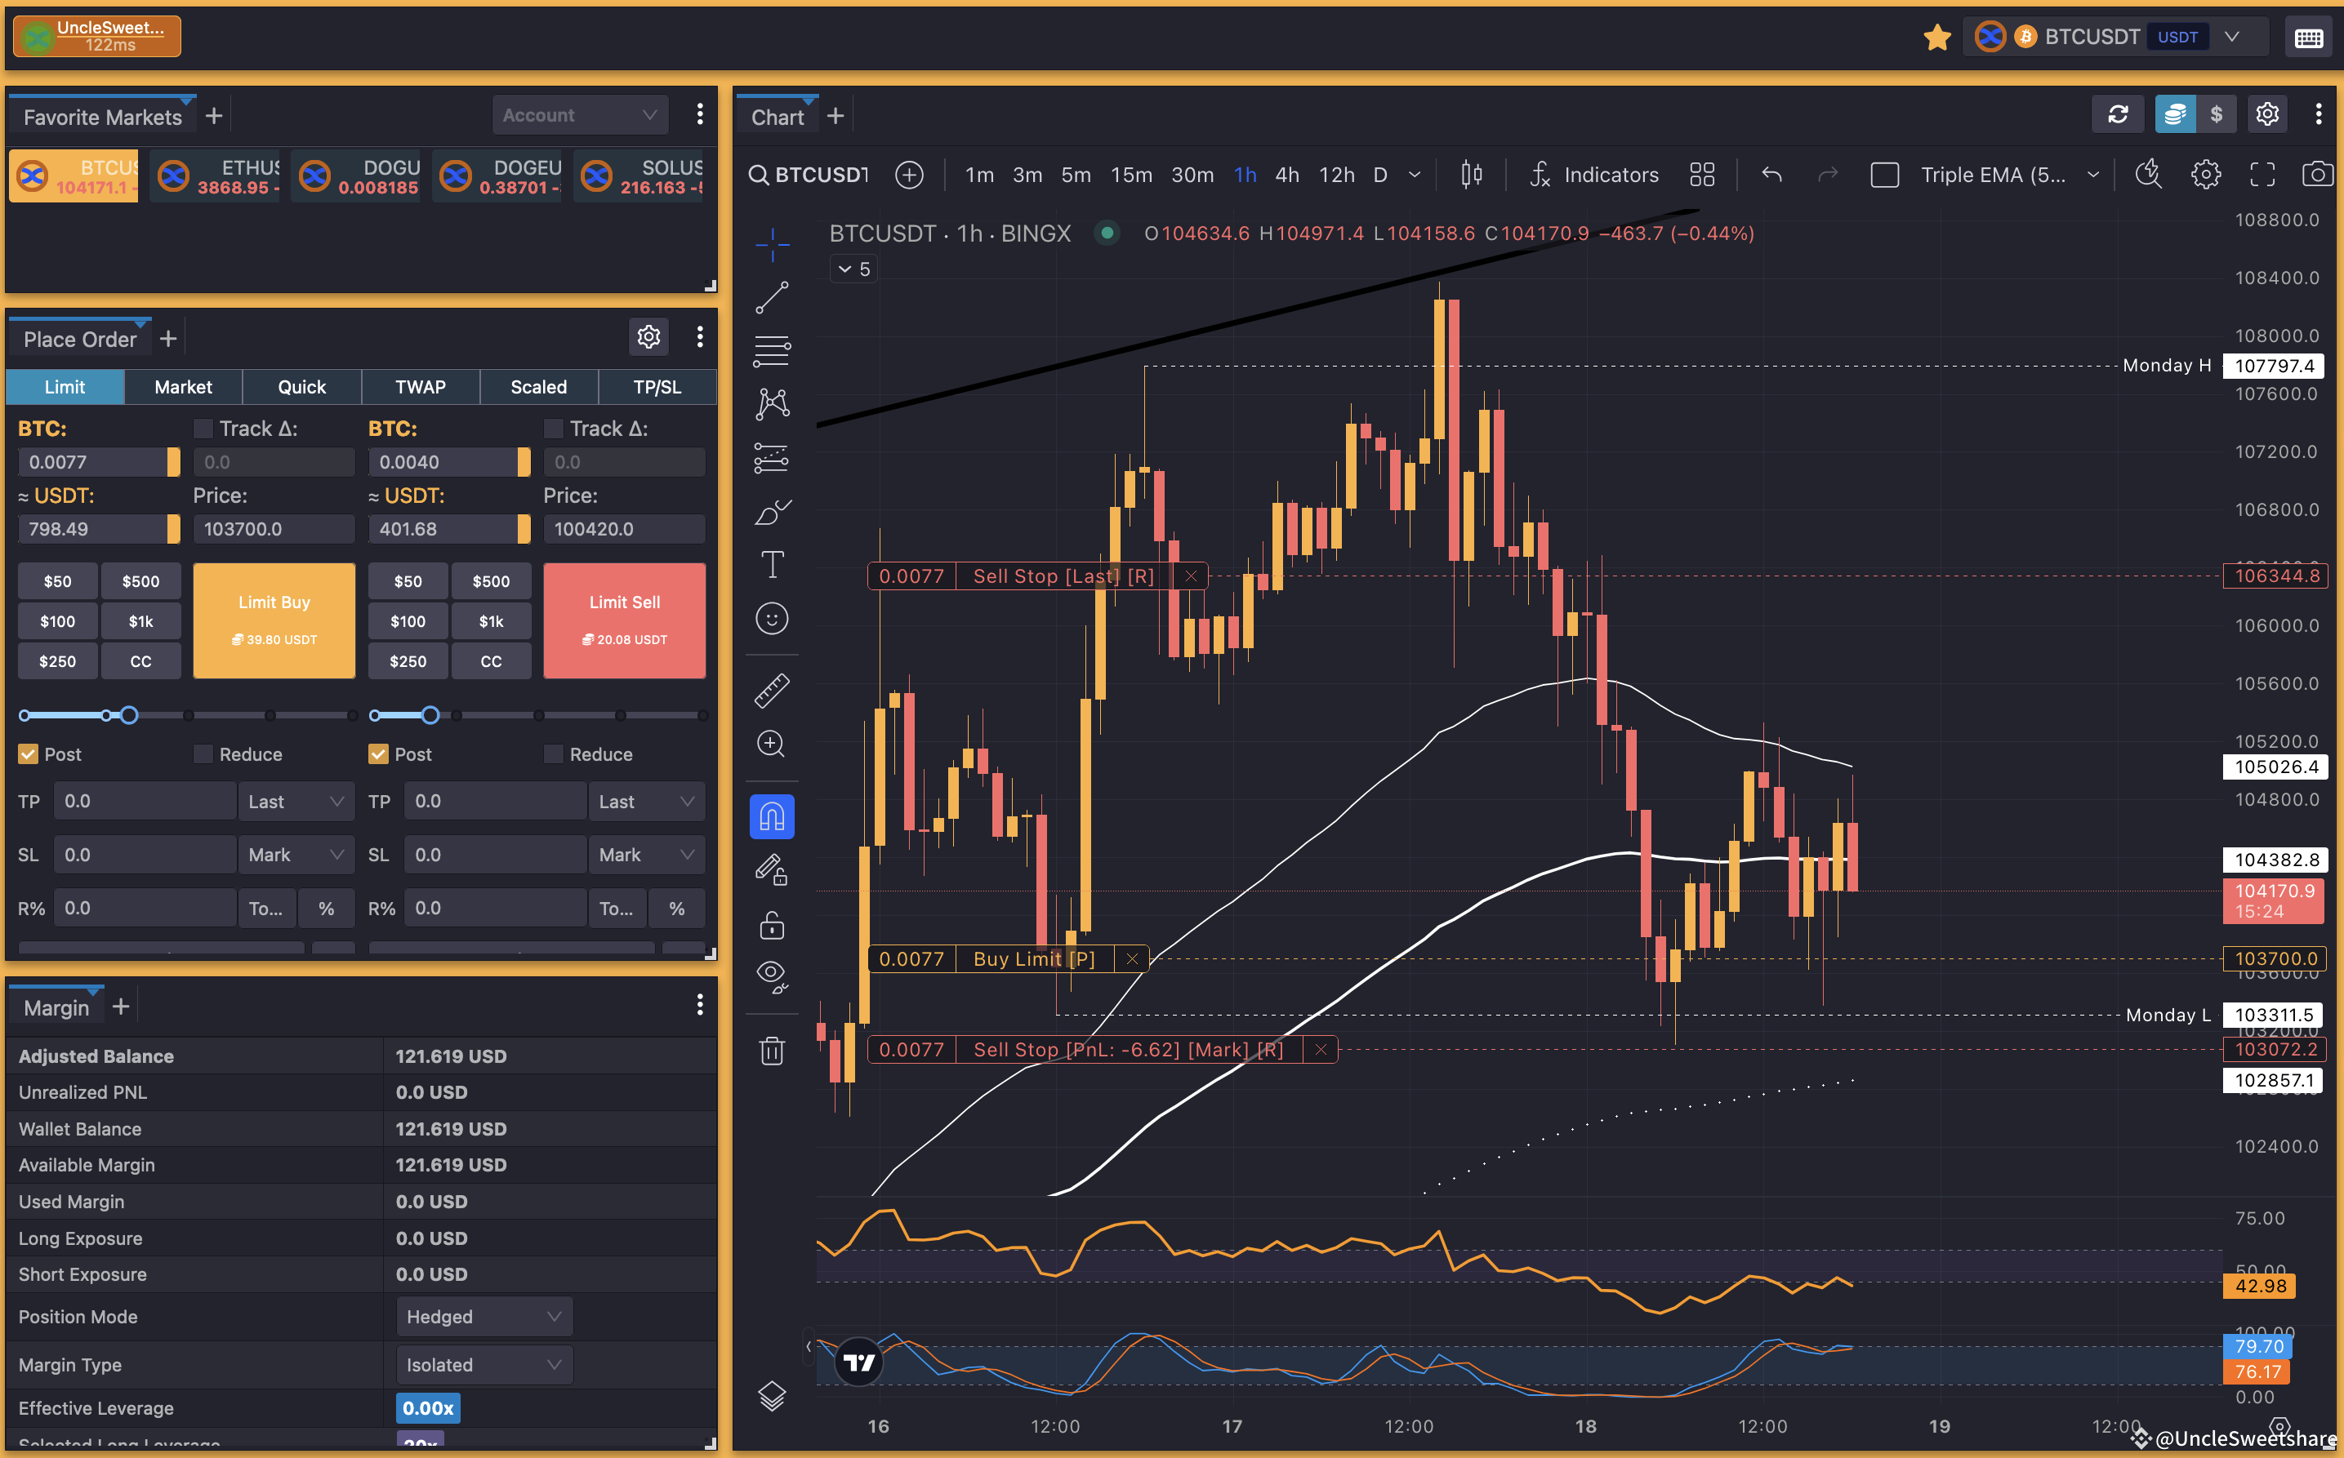
Task: Delete drawings with the trash icon
Action: (x=772, y=1050)
